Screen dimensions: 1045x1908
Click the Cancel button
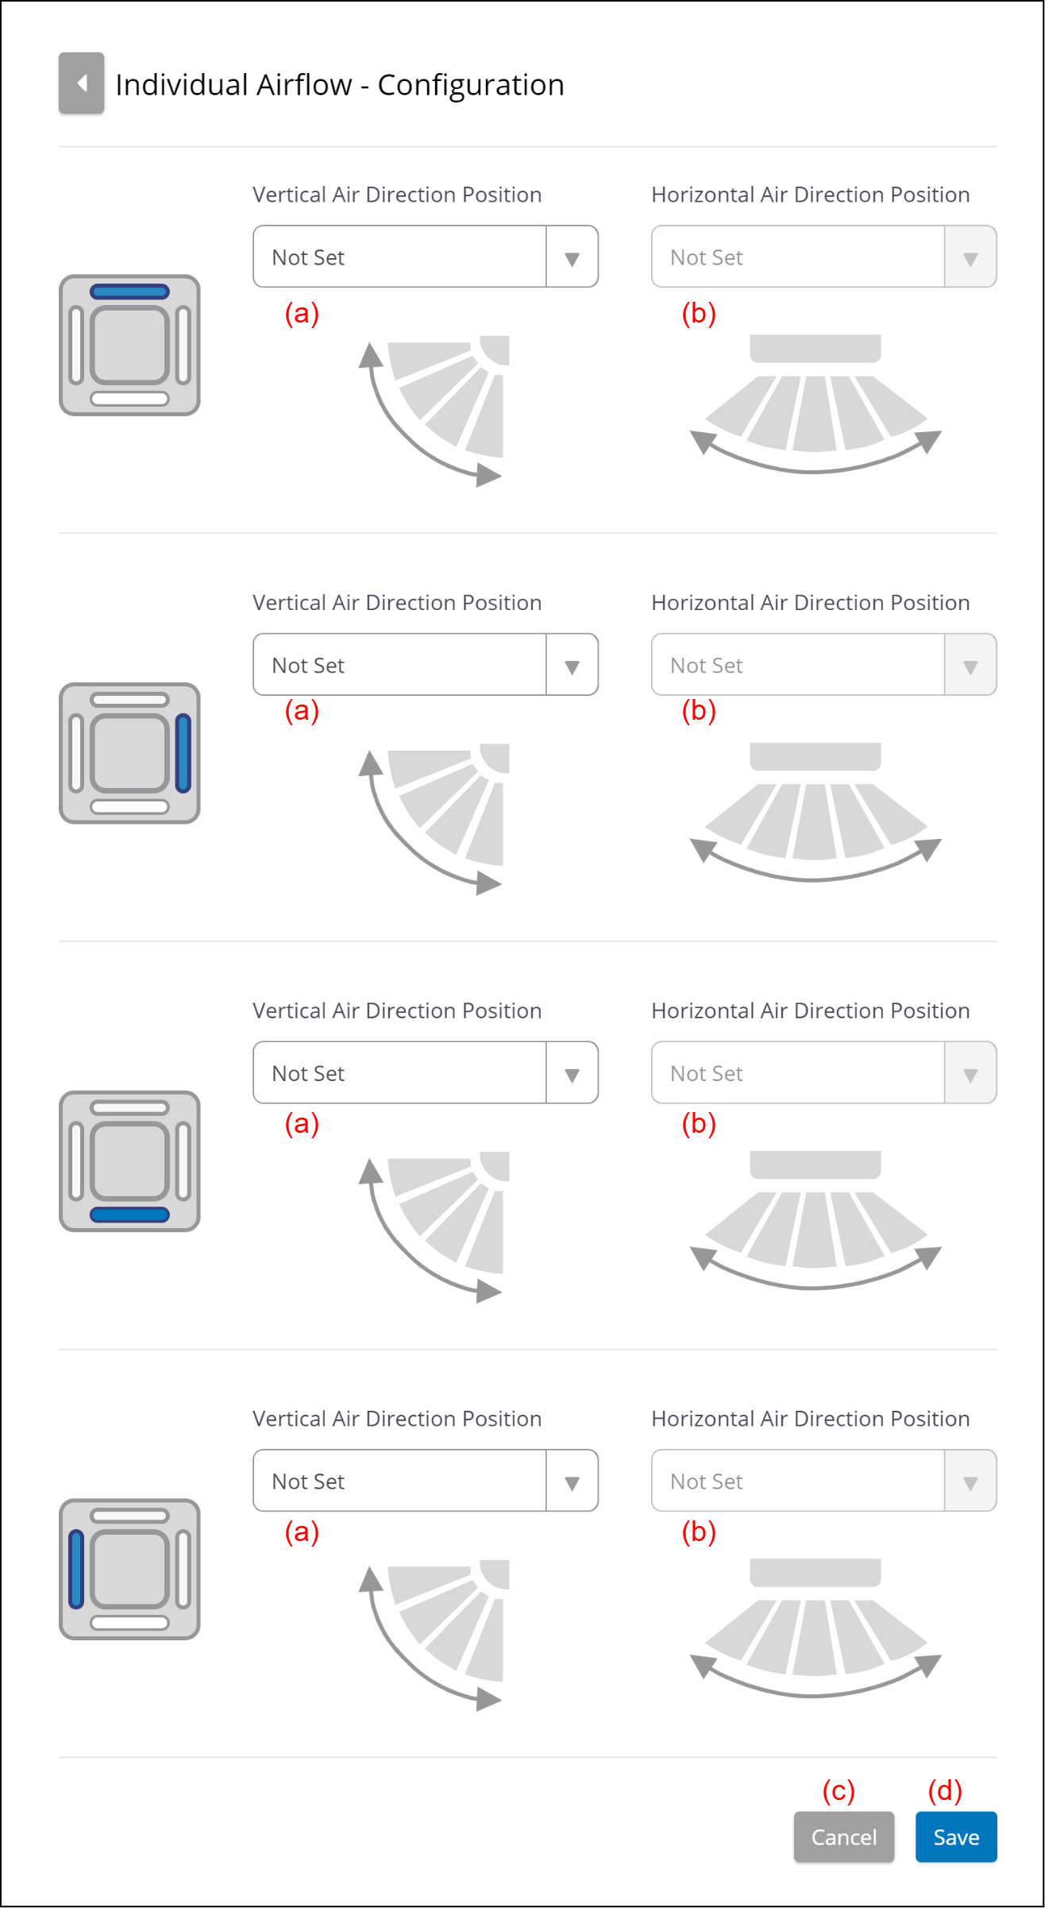pos(844,1837)
